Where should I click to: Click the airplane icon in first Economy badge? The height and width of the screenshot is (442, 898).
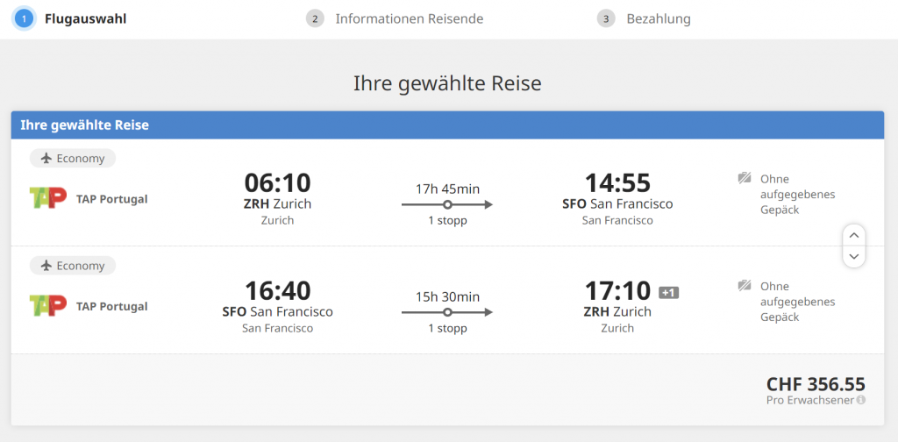(x=45, y=159)
